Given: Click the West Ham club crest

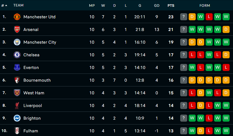Looking at the screenshot, I should click(x=17, y=93).
